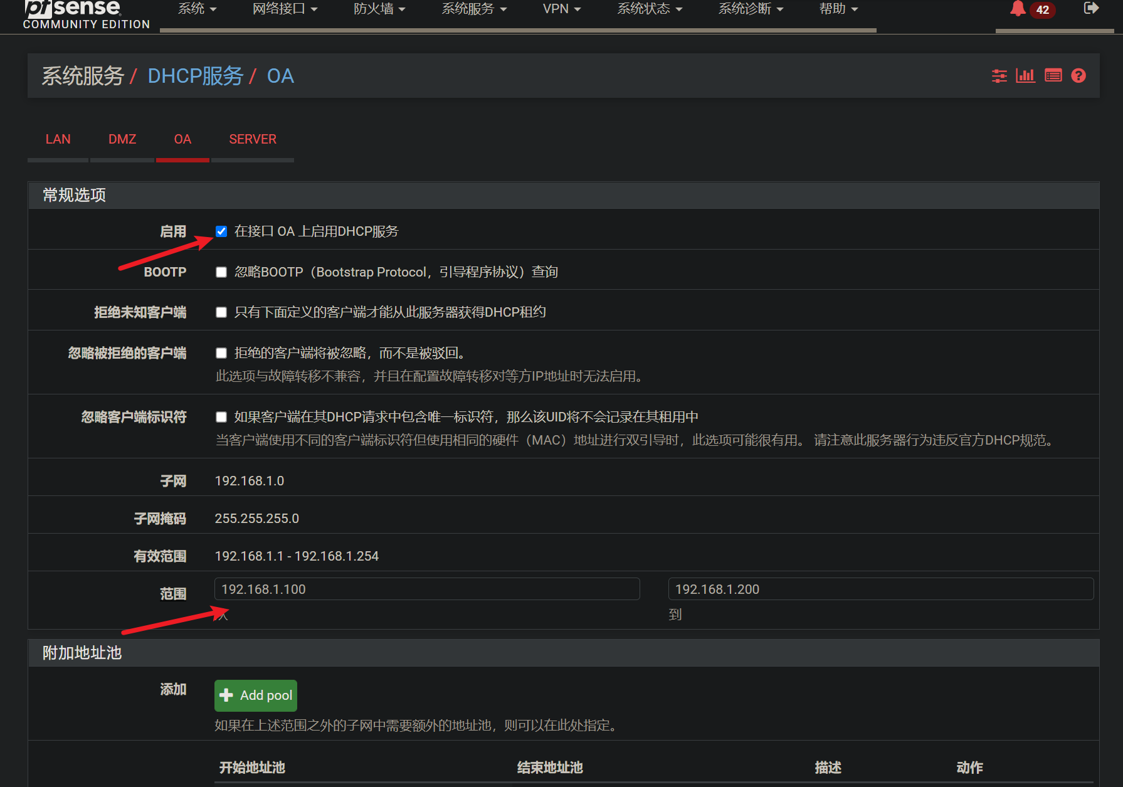Click the 系统服务 breadcrumb text
Screen dimensions: 1123x787
(x=83, y=76)
